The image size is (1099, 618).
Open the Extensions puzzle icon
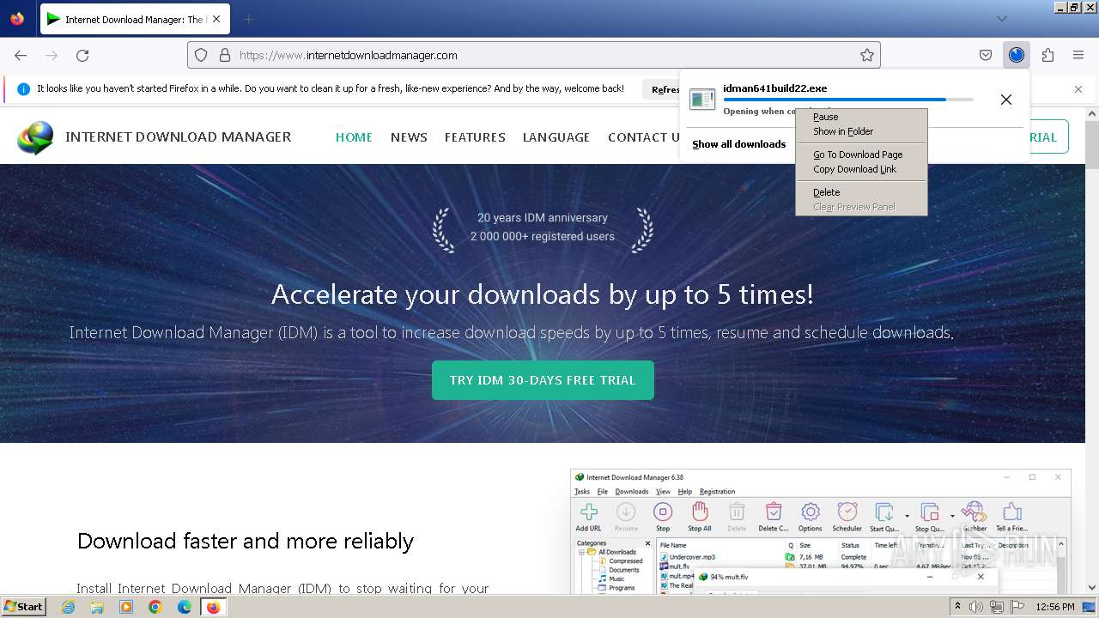point(1047,55)
